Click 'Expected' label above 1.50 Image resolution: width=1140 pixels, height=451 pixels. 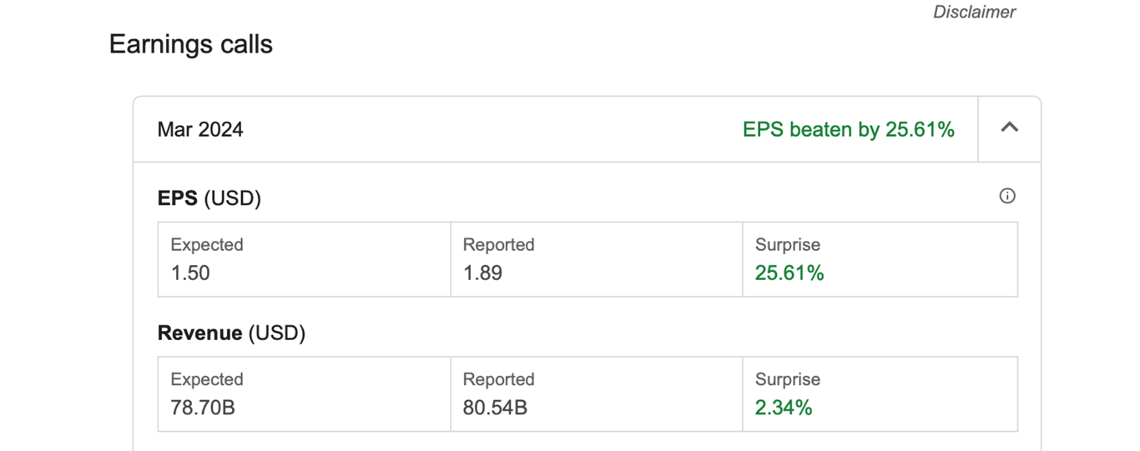point(207,245)
